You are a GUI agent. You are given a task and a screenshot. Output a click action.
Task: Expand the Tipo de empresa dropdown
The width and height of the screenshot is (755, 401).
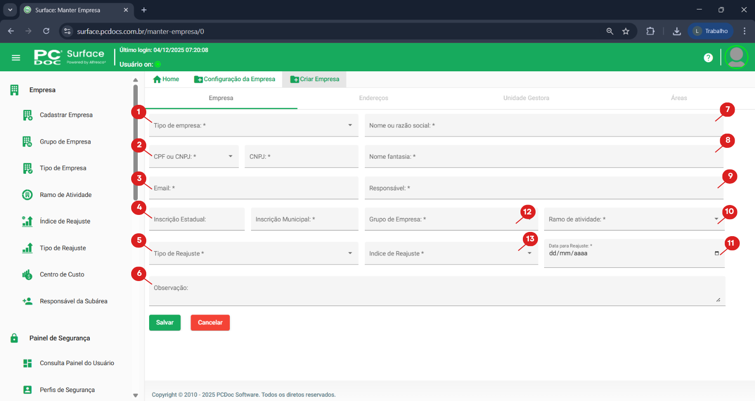[350, 125]
